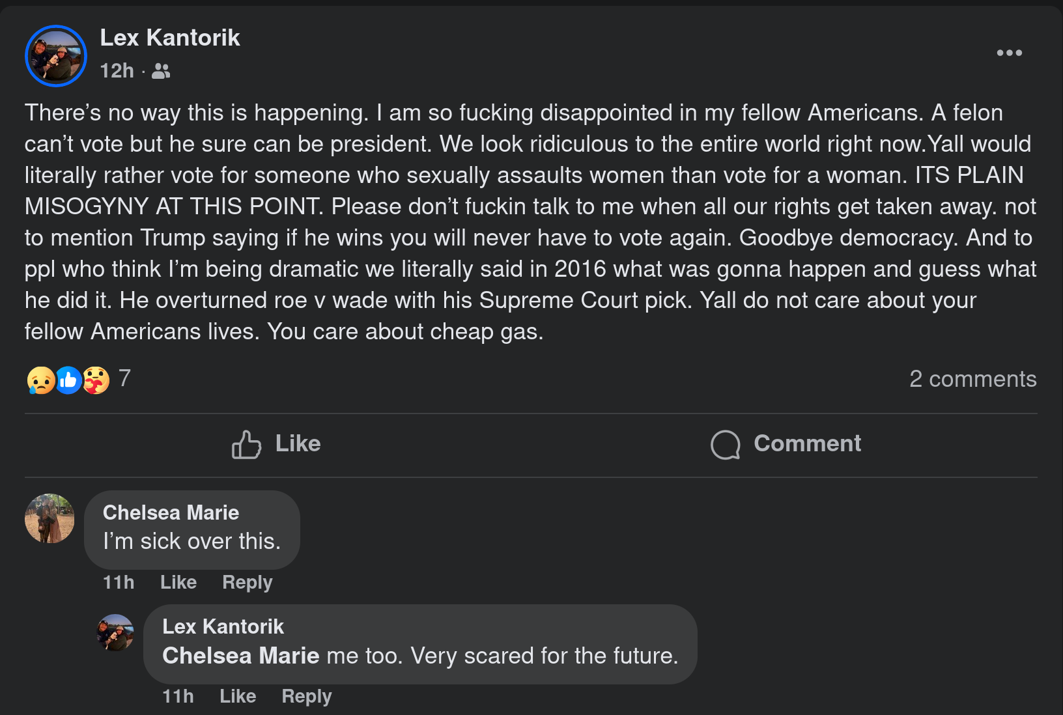Like Chelsea Marie's comment
The image size is (1063, 715).
pos(178,582)
